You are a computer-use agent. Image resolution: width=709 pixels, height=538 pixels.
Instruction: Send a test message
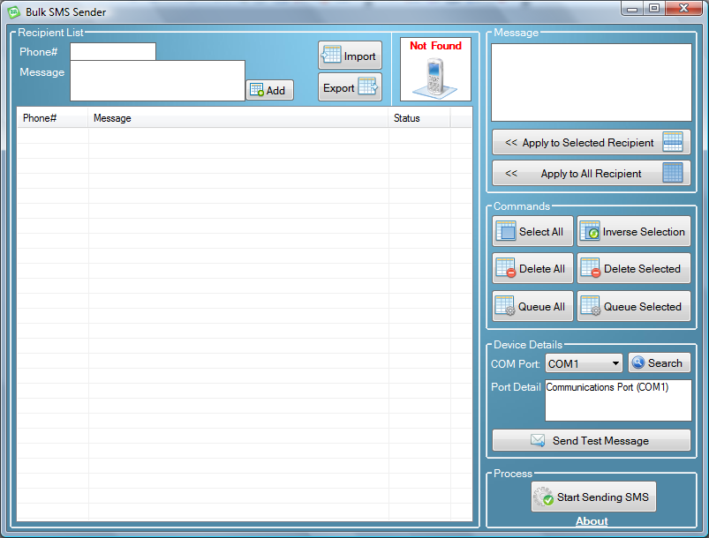click(x=591, y=440)
